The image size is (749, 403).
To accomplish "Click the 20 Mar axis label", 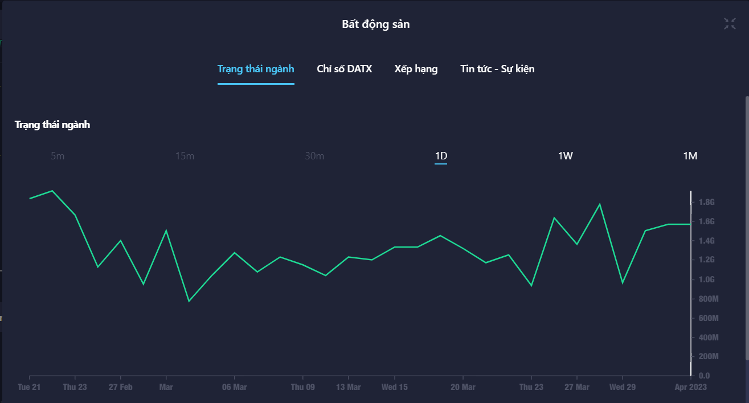I will [463, 387].
